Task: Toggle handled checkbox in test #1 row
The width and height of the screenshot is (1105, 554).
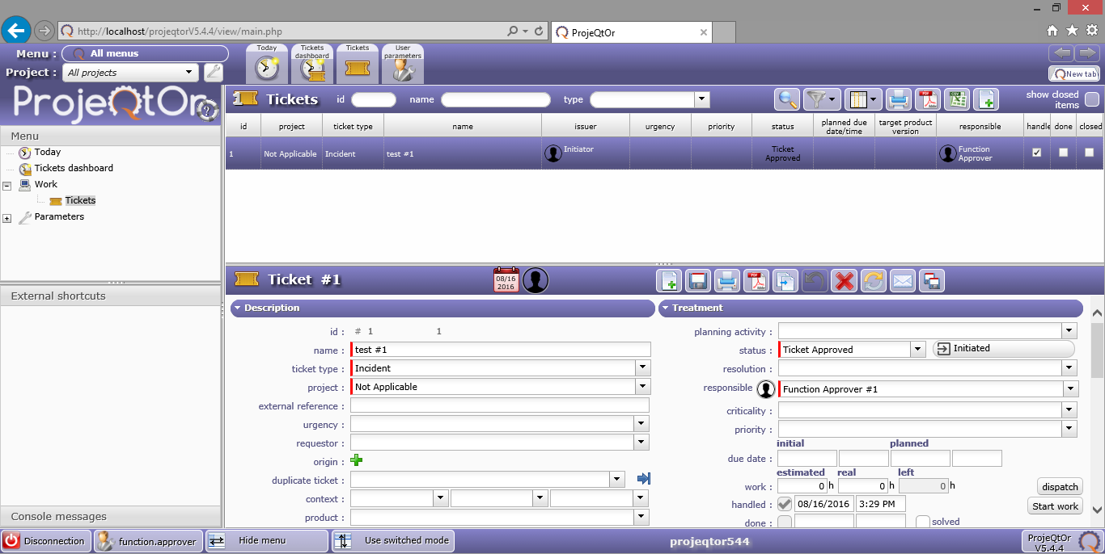Action: (x=1037, y=153)
